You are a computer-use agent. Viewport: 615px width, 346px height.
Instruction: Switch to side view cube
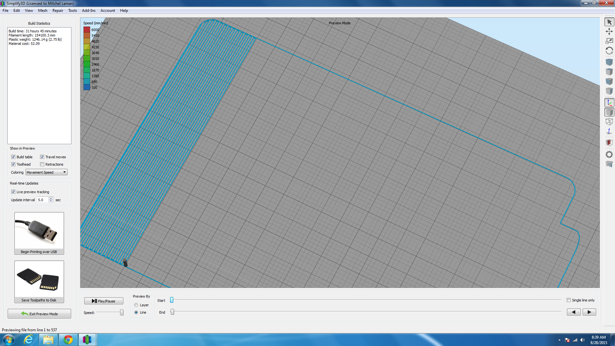[609, 91]
